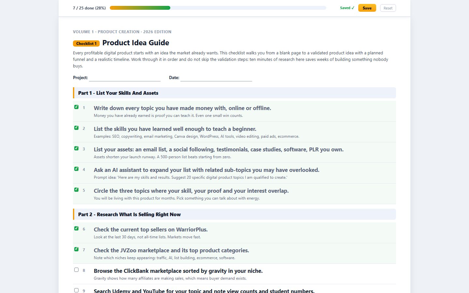Click the Volume 1 Product Creation 2026 Edition line
This screenshot has width=469, height=293.
[122, 32]
